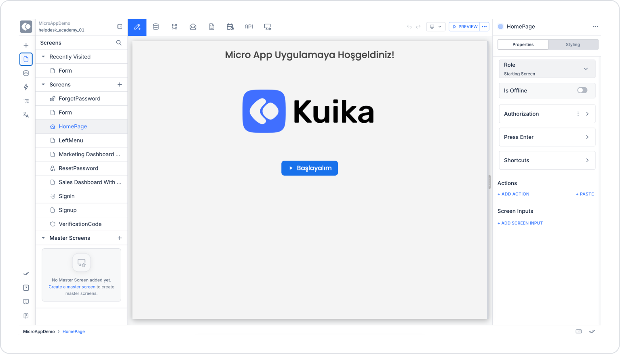This screenshot has height=354, width=620.
Task: Open HomePage panel three-dot menu
Action: (x=595, y=27)
